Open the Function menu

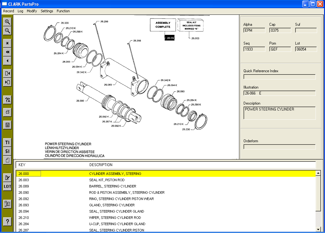[x=63, y=11]
